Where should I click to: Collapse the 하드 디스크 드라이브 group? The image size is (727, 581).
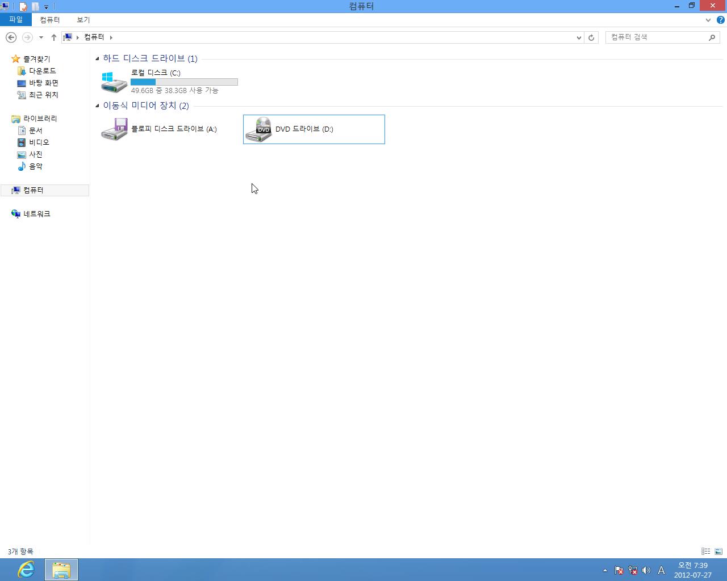97,58
